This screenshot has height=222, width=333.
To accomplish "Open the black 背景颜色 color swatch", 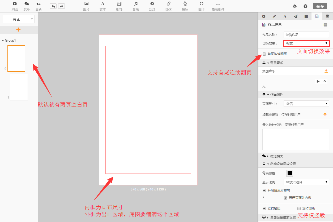I will [290, 173].
